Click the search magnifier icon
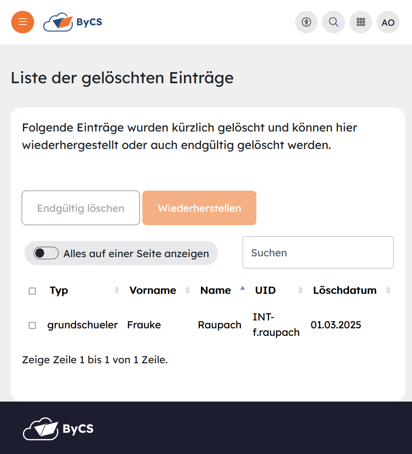Image resolution: width=412 pixels, height=454 pixels. coord(333,22)
